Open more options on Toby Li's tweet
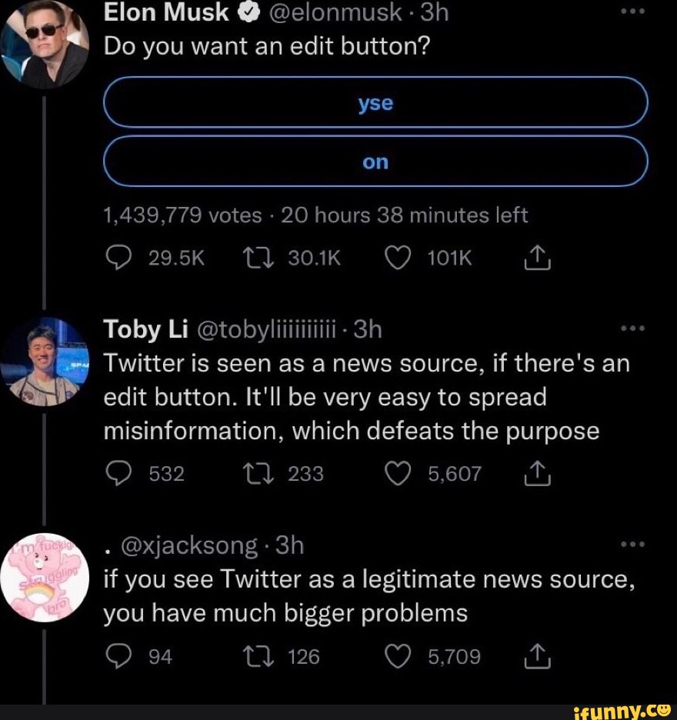Viewport: 677px width, 720px height. (x=633, y=327)
